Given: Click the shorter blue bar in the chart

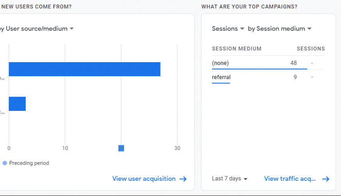Looking at the screenshot, I should tap(17, 104).
